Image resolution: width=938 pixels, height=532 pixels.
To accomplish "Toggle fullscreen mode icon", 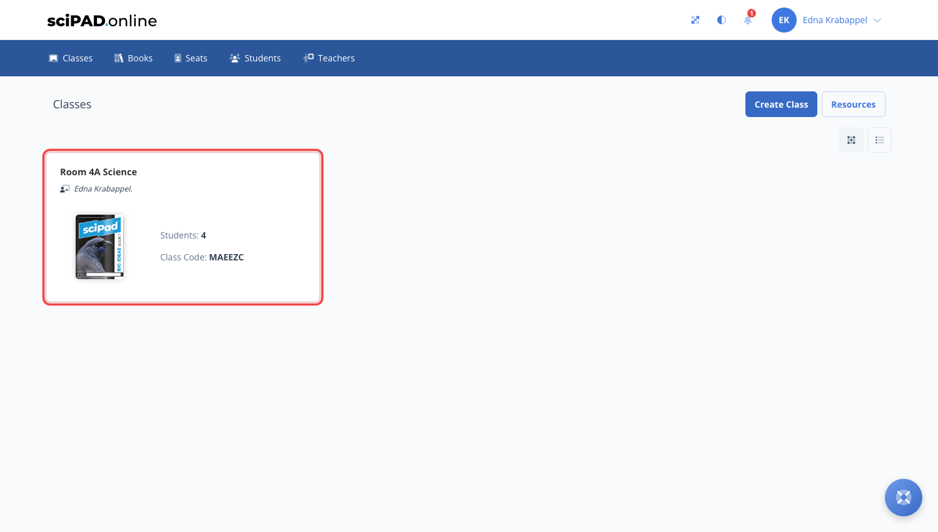I will (695, 20).
